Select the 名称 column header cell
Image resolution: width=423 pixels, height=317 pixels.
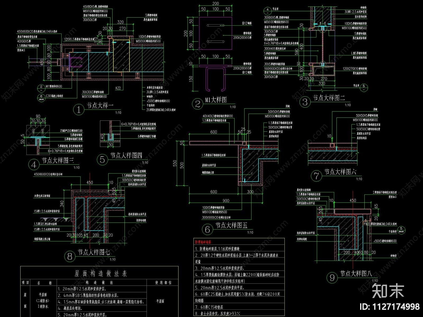(43, 283)
